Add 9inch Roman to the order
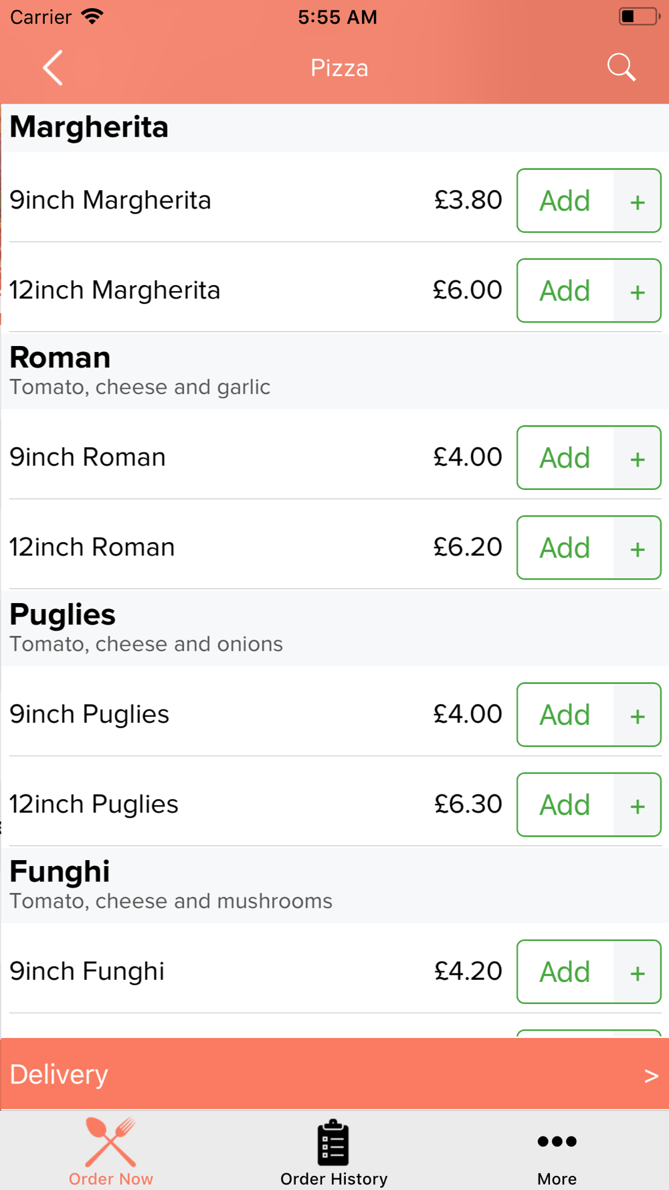This screenshot has width=669, height=1190. [565, 458]
